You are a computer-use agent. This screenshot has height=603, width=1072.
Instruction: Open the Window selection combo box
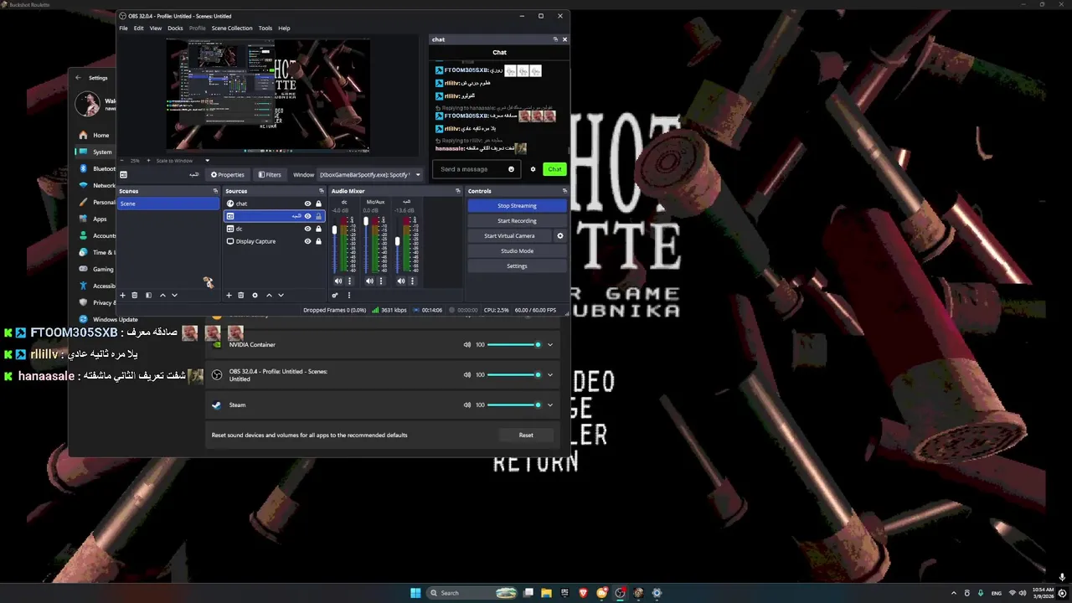pos(369,174)
